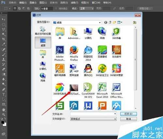Click the Feather value input field
Screen dimensions: 163x139
click(x=47, y=9)
